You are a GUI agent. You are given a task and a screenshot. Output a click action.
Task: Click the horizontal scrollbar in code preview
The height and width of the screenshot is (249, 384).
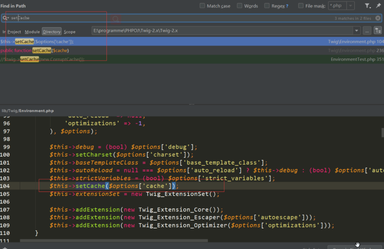114,241
